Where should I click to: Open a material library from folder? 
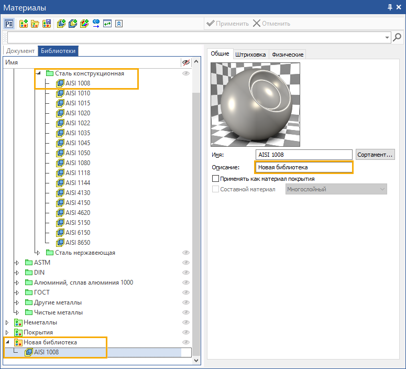click(35, 24)
